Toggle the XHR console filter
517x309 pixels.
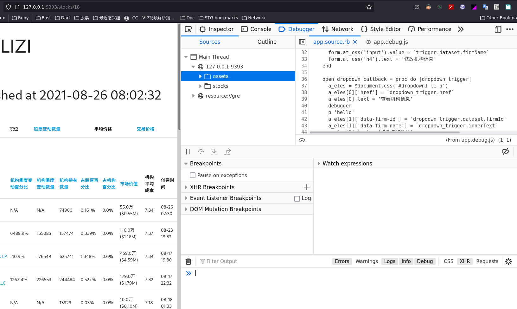coord(465,261)
